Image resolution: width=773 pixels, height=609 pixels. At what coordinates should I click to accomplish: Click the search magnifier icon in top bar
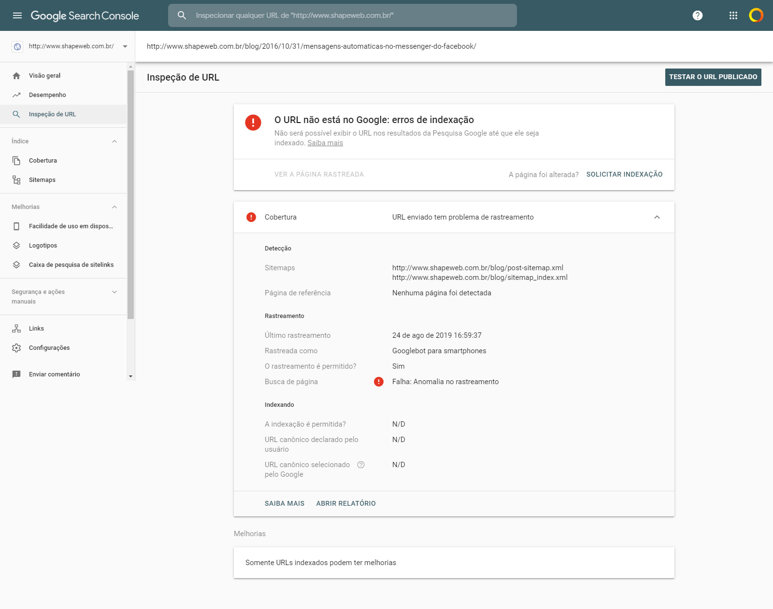click(x=182, y=15)
